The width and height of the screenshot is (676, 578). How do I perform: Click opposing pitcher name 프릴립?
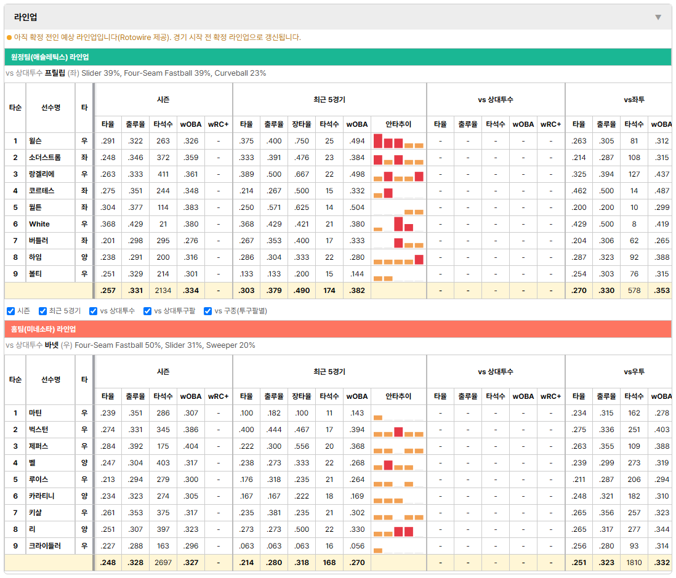click(x=55, y=73)
